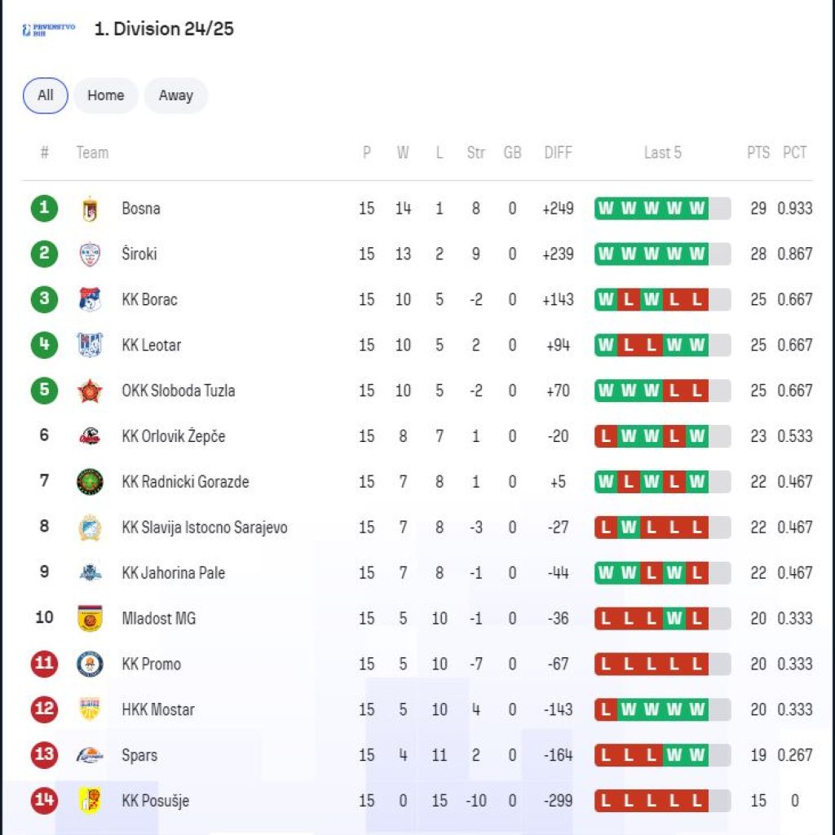Click the Bosna team crest icon
This screenshot has height=835, width=835.
pyautogui.click(x=90, y=209)
